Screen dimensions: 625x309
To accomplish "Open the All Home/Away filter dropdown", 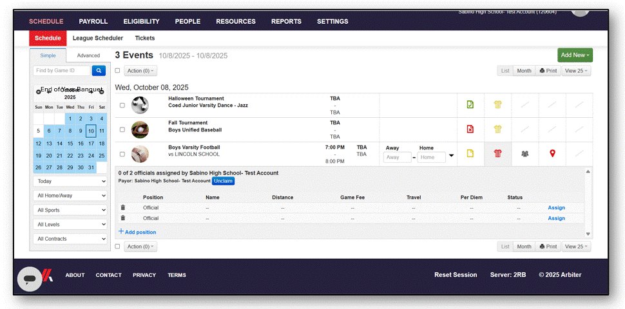I will click(70, 196).
